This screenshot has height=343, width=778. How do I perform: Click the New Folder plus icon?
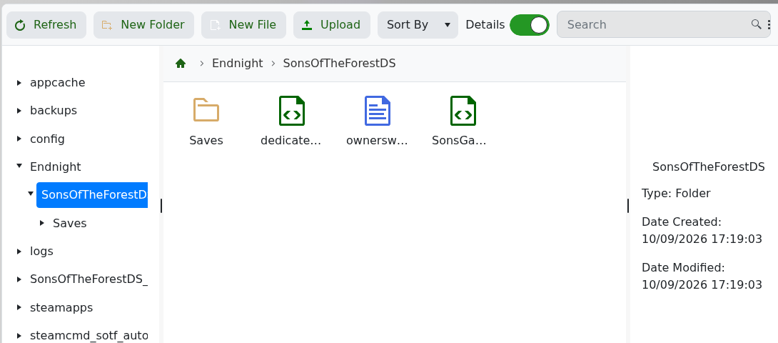(x=107, y=25)
